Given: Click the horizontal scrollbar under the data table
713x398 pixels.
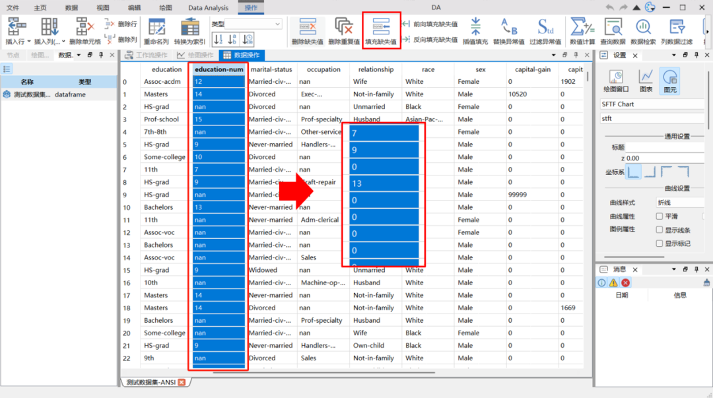Looking at the screenshot, I should (x=323, y=372).
